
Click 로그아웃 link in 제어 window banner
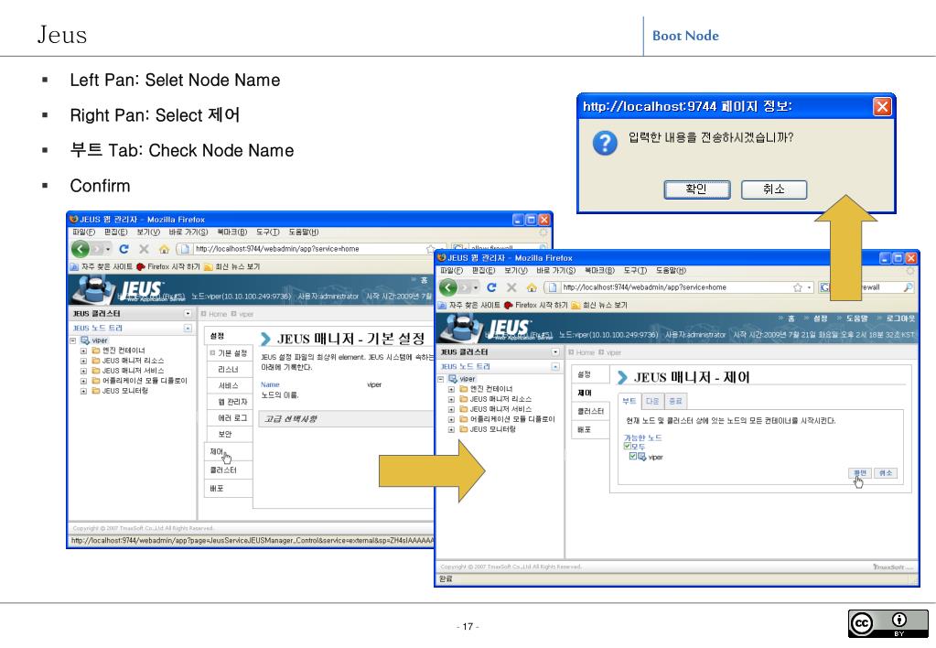tap(900, 319)
